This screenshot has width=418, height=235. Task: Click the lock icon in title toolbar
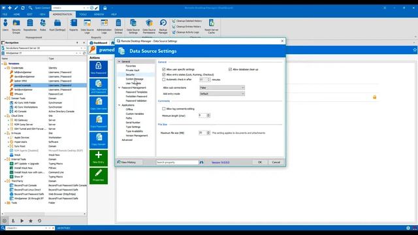pos(105,8)
